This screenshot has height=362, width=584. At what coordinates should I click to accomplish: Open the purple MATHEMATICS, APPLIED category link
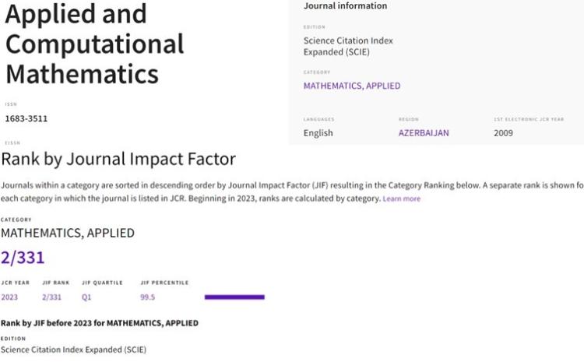point(351,86)
